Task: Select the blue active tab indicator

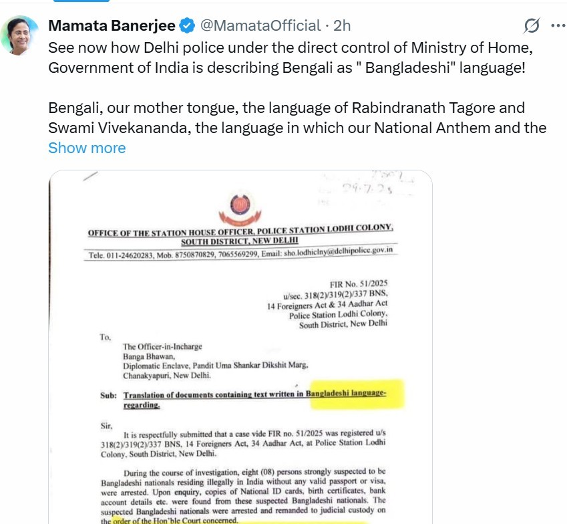Action: pyautogui.click(x=81, y=1)
